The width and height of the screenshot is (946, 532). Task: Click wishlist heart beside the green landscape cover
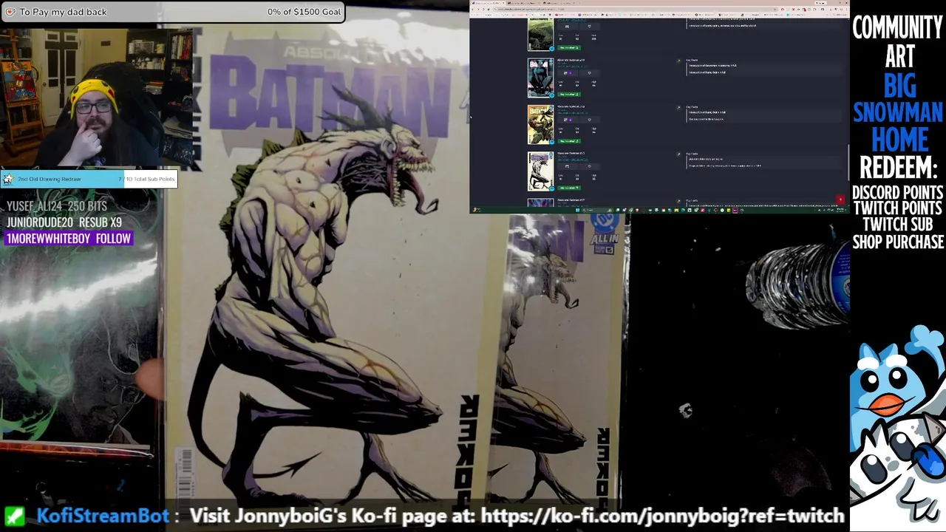click(589, 27)
